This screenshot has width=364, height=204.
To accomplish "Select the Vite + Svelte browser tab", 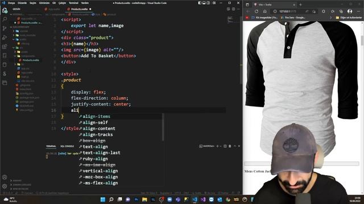I will pos(274,5).
